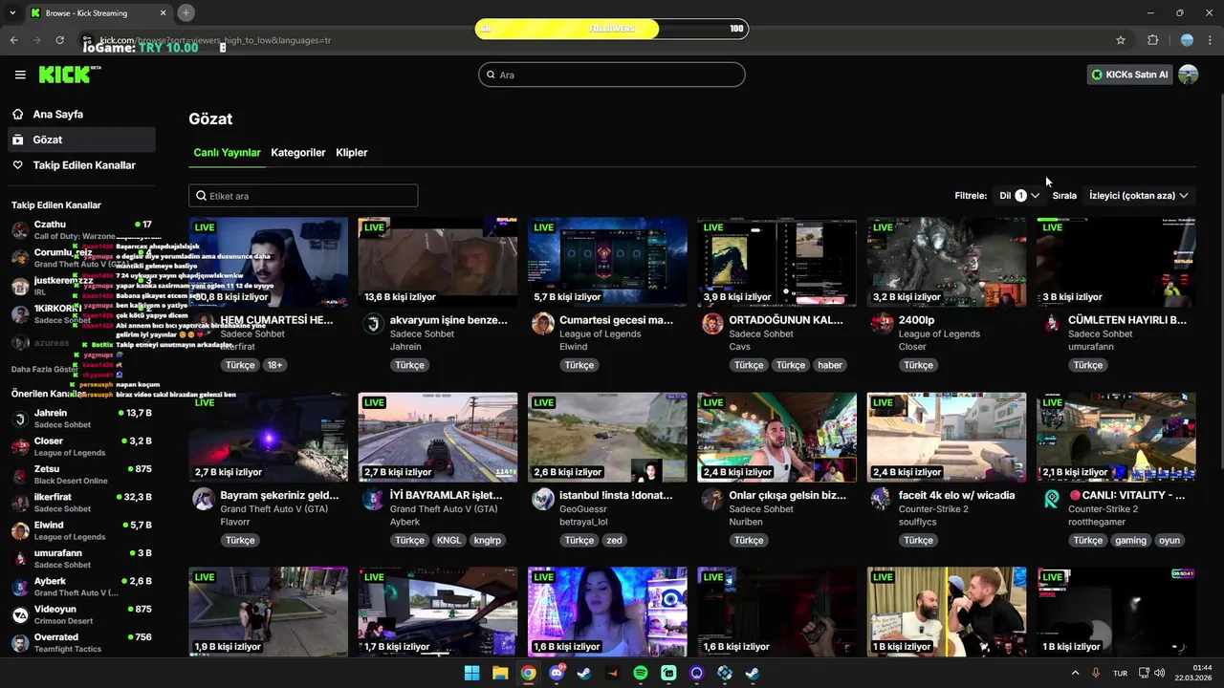Go back with browser back arrow
This screenshot has width=1224, height=688.
14,40
